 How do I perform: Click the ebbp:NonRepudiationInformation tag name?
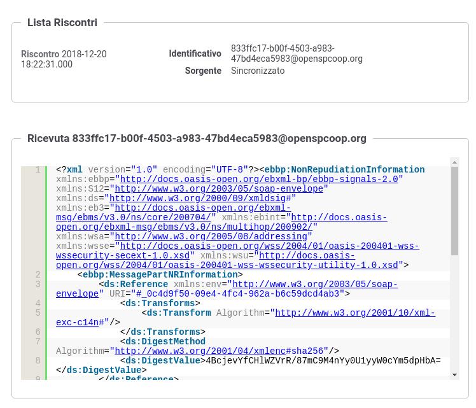pyautogui.click(x=344, y=169)
